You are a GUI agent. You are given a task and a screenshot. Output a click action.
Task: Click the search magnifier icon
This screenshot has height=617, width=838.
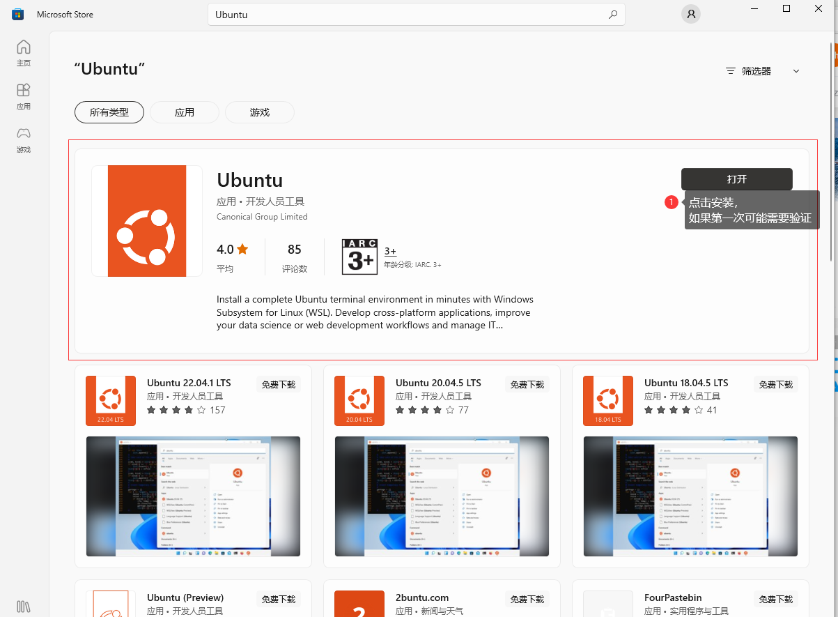tap(613, 14)
